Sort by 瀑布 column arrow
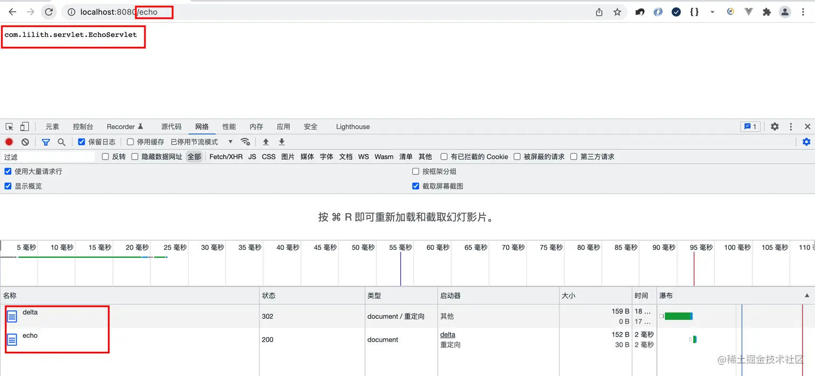Screen dimensions: 815x376 807,296
